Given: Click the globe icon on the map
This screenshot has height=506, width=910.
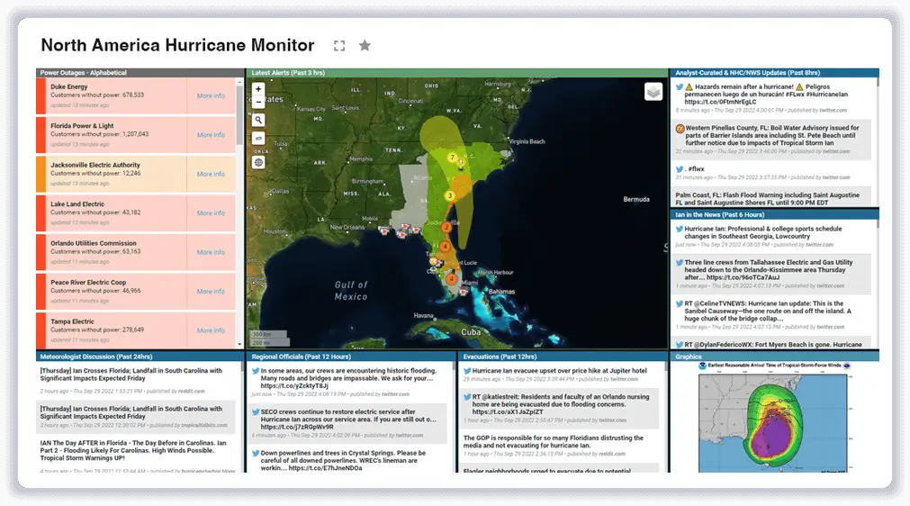Looking at the screenshot, I should coord(258,162).
